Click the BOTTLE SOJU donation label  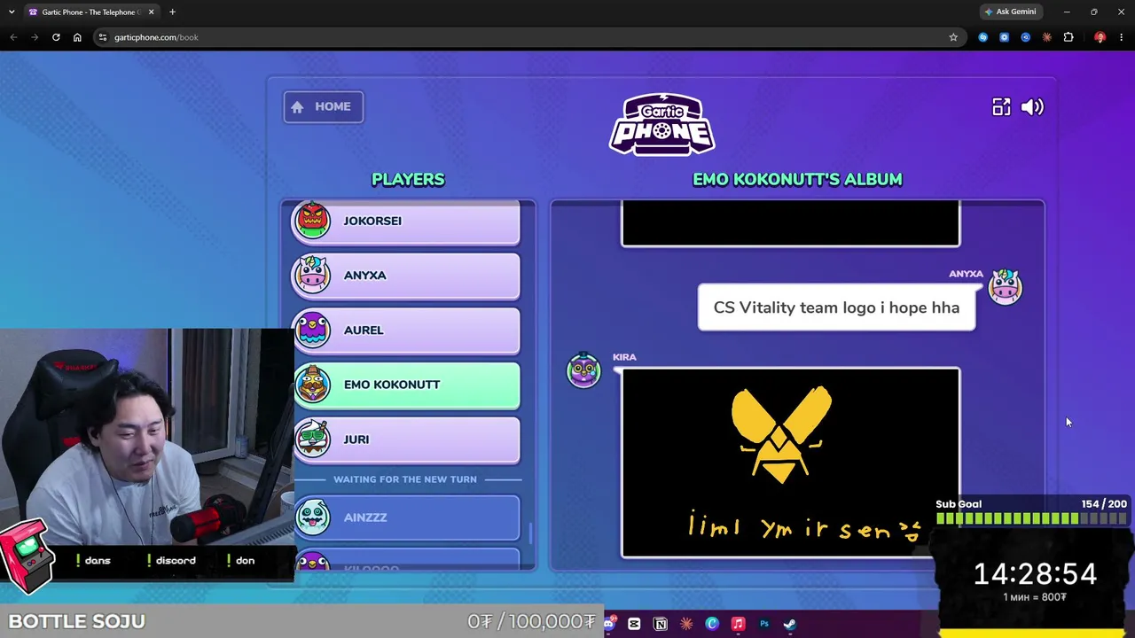coord(77,621)
